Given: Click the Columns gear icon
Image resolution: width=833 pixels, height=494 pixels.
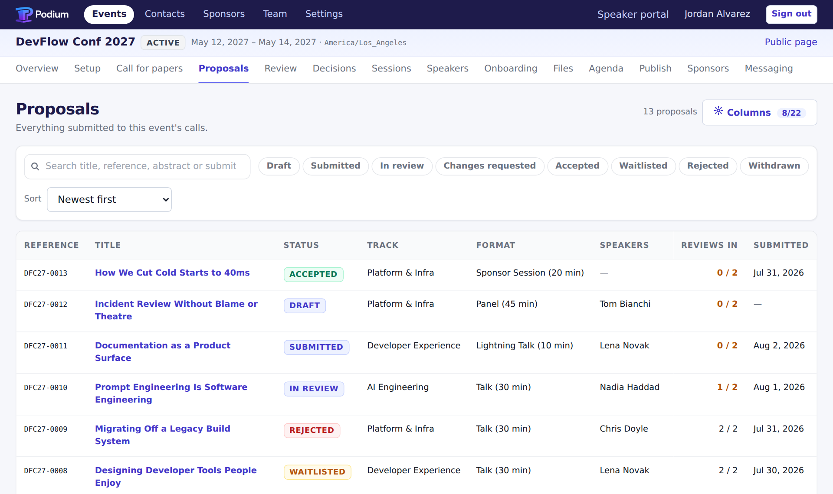Looking at the screenshot, I should click(718, 111).
